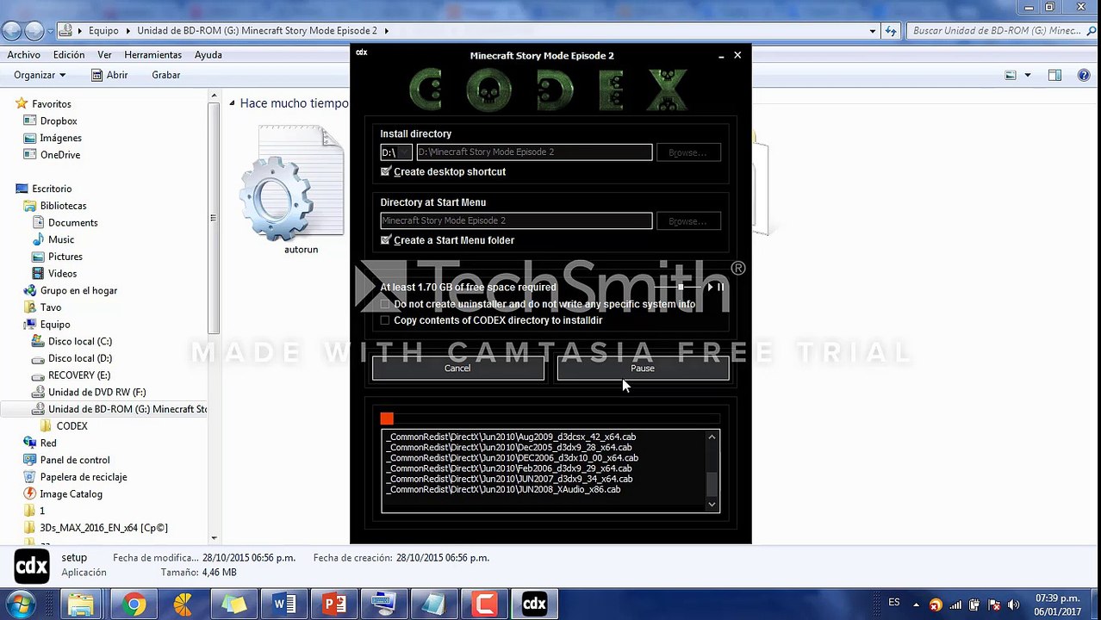Image resolution: width=1101 pixels, height=620 pixels.
Task: Toggle Do not create uninstaller checkbox
Action: 385,304
